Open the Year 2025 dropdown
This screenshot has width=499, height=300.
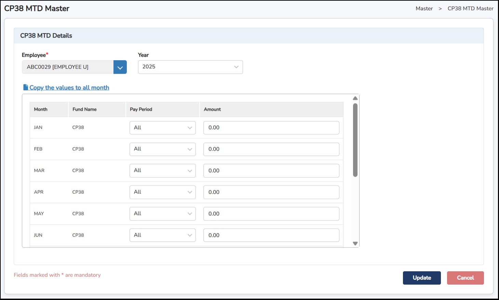pyautogui.click(x=190, y=67)
